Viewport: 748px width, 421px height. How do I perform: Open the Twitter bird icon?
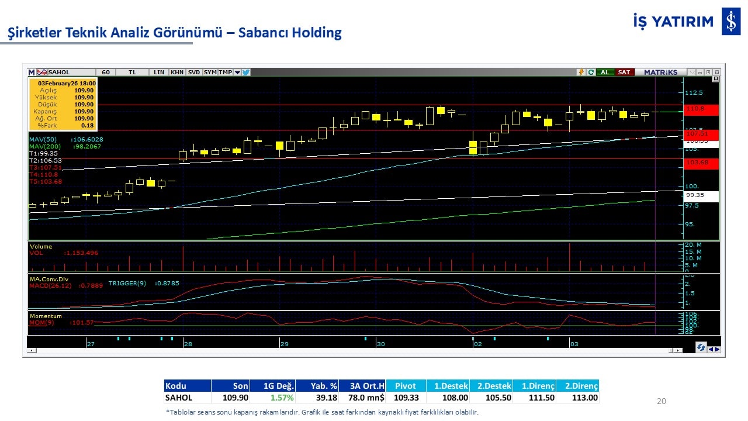[246, 73]
